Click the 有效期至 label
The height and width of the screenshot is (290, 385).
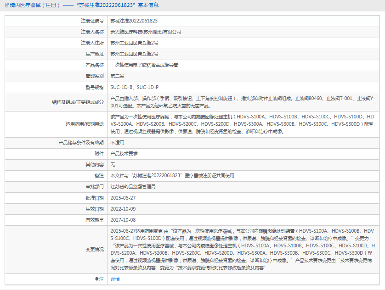tap(95, 220)
